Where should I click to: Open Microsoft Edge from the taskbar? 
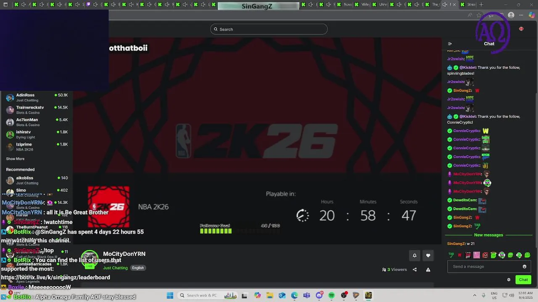click(x=294, y=295)
